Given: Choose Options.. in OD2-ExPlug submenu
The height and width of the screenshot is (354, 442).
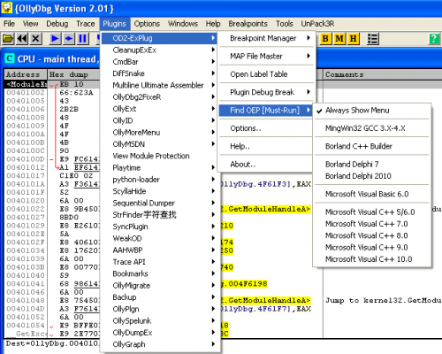Looking at the screenshot, I should point(266,128).
